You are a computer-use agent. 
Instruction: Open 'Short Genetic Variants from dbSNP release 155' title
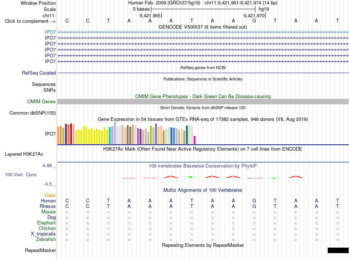203,108
